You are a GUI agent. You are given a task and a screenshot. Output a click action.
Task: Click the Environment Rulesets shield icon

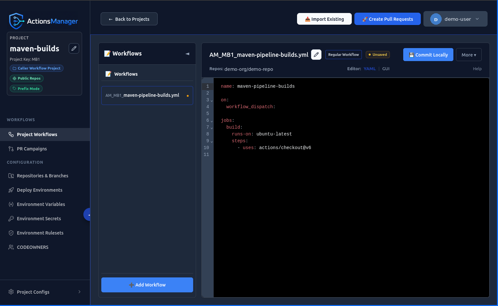click(x=11, y=233)
